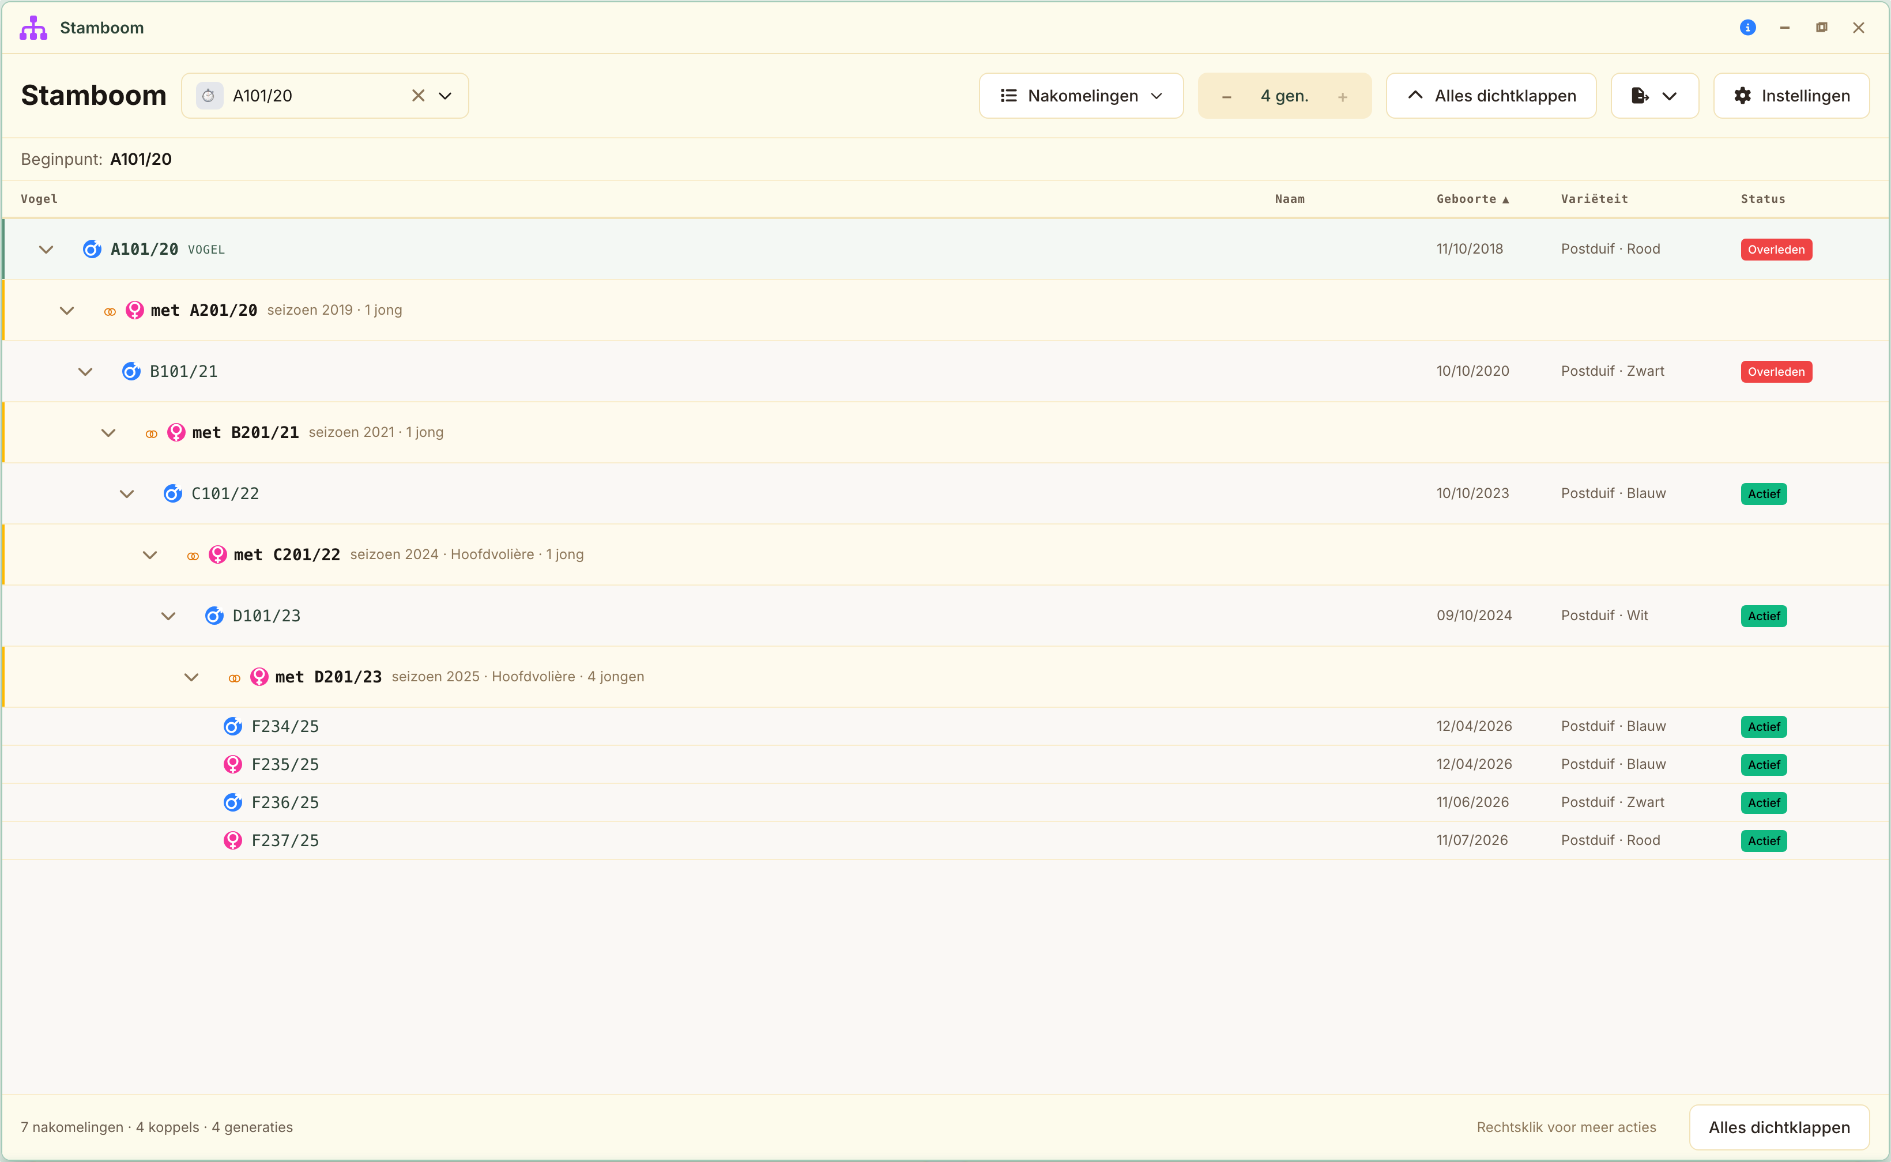This screenshot has height=1162, width=1891.
Task: Sort by the Geboorte column header
Action: point(1472,199)
